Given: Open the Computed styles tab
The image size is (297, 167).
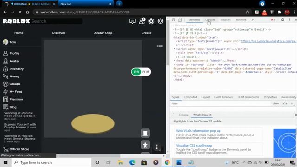Looking at the screenshot, I should click(x=190, y=97).
